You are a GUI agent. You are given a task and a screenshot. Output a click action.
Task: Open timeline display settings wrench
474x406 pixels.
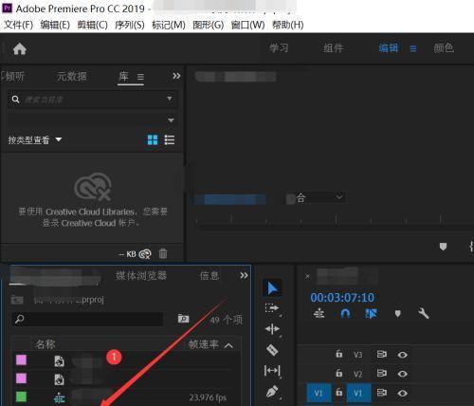tap(424, 314)
